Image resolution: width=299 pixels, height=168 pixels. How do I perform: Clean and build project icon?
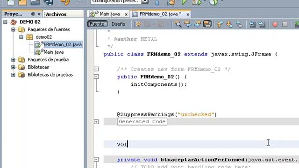tap(171, 2)
